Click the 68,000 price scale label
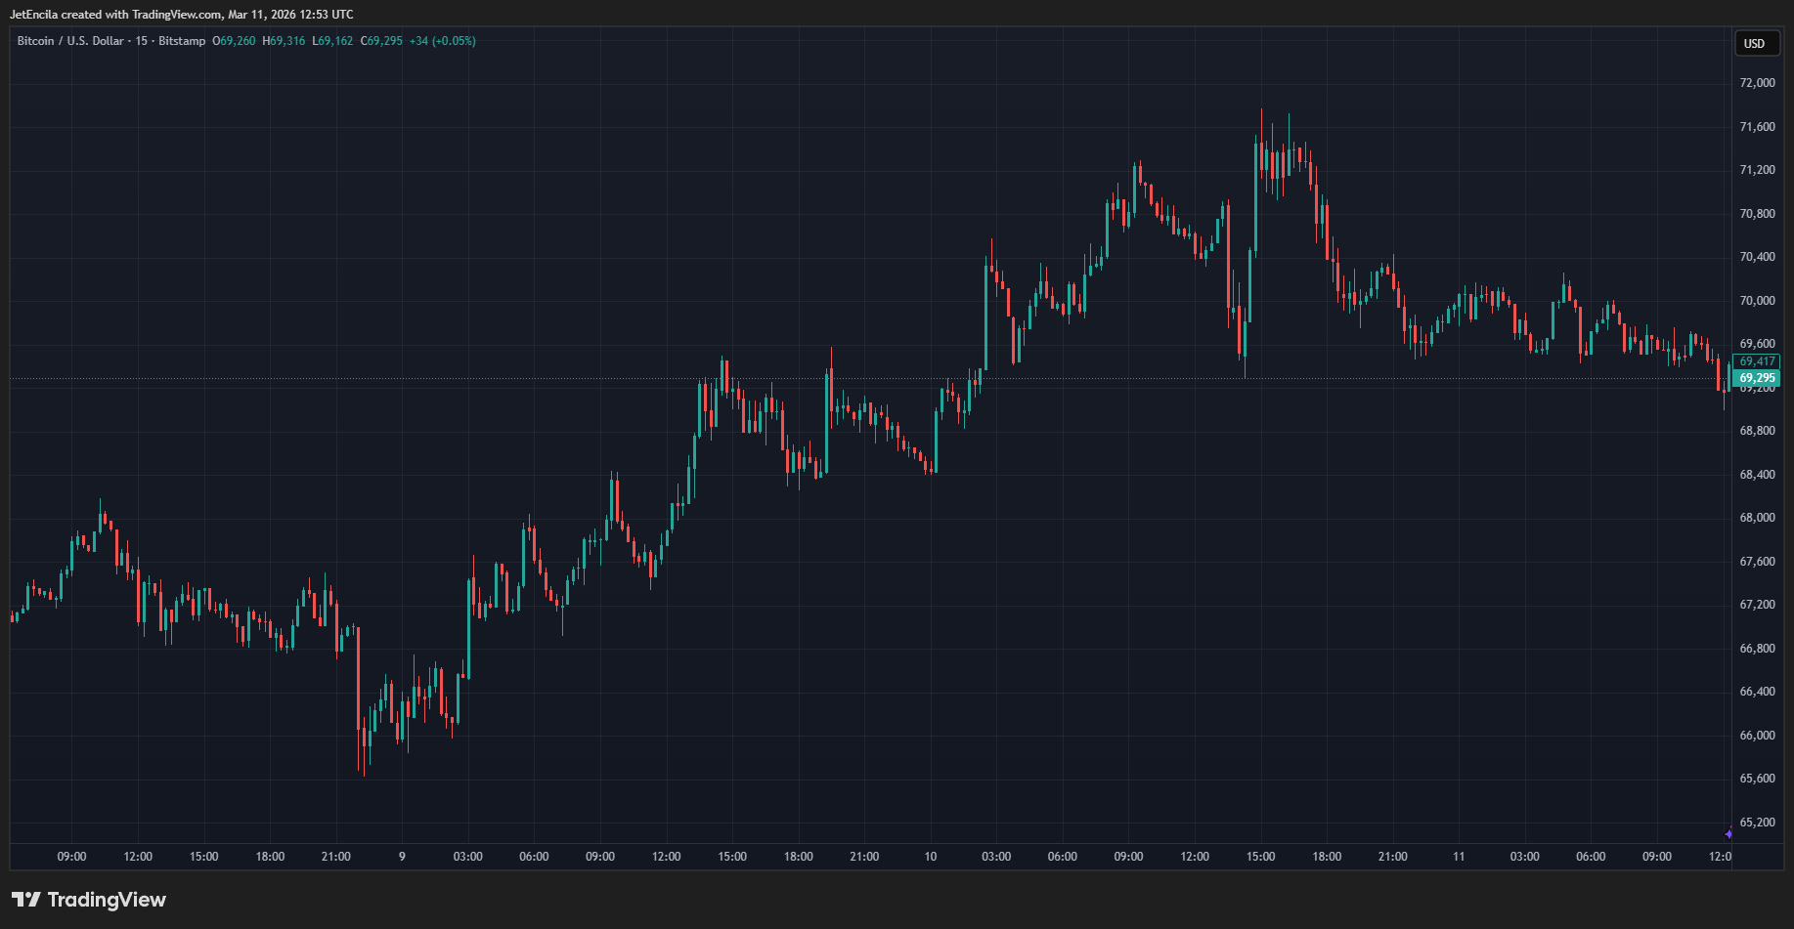The image size is (1794, 929). point(1757,518)
